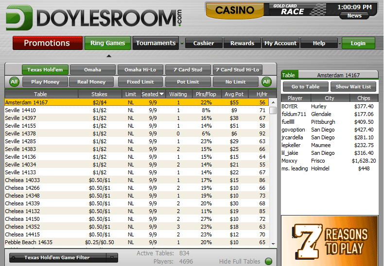Select the Chelsea 14415 table row
Image resolution: width=384 pixels, height=266 pixels.
point(137,234)
